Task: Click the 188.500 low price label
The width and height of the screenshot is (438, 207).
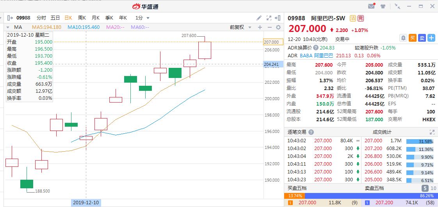Action: click(x=43, y=191)
